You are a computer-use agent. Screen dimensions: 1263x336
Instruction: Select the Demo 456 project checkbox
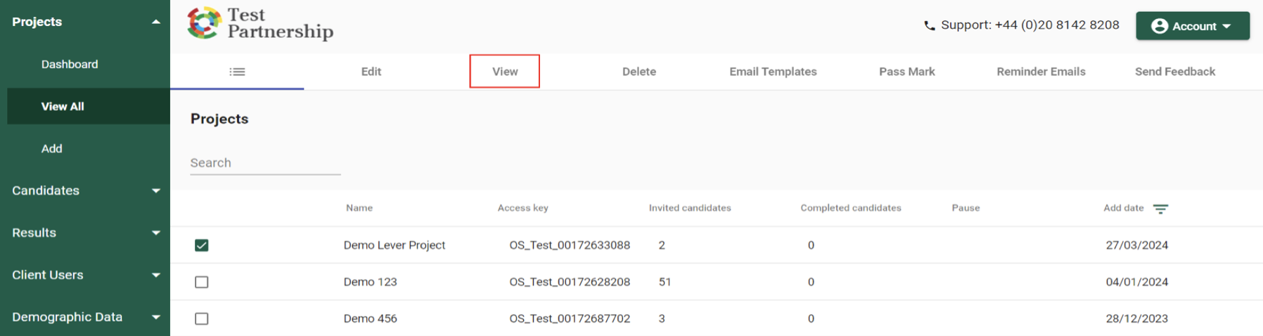tap(202, 318)
